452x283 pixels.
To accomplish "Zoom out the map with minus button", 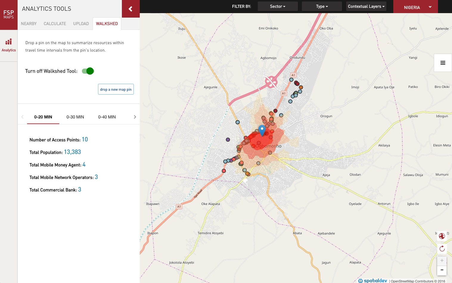I will (442, 270).
